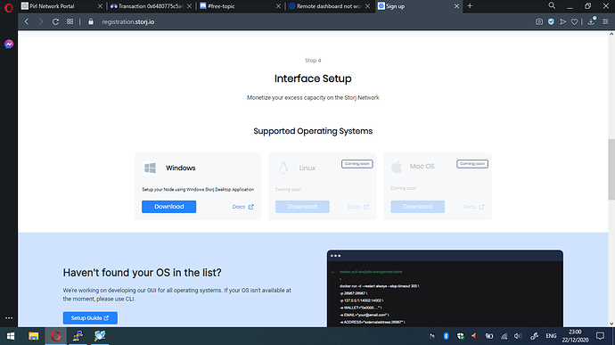Close the #free-topic tab

278,6
